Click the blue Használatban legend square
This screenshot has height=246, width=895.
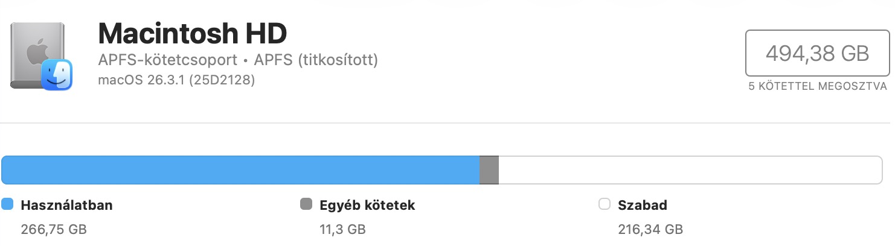coord(8,204)
